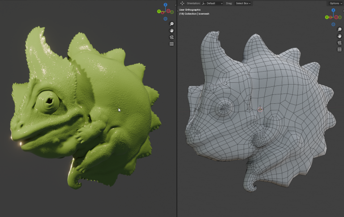Click blue Z axis on left viewport gizmo
The height and width of the screenshot is (217, 344).
click(165, 5)
